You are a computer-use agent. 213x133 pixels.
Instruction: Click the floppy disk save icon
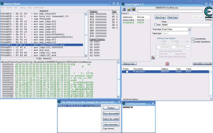[134, 9]
